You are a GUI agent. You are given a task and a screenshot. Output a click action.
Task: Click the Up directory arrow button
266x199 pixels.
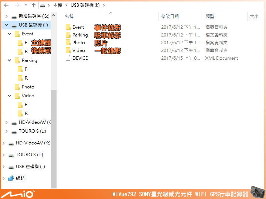34,5
